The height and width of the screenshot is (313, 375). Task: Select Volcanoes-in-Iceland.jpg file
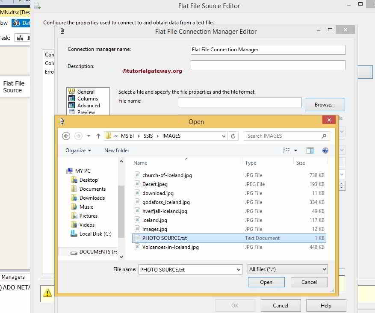click(229, 247)
